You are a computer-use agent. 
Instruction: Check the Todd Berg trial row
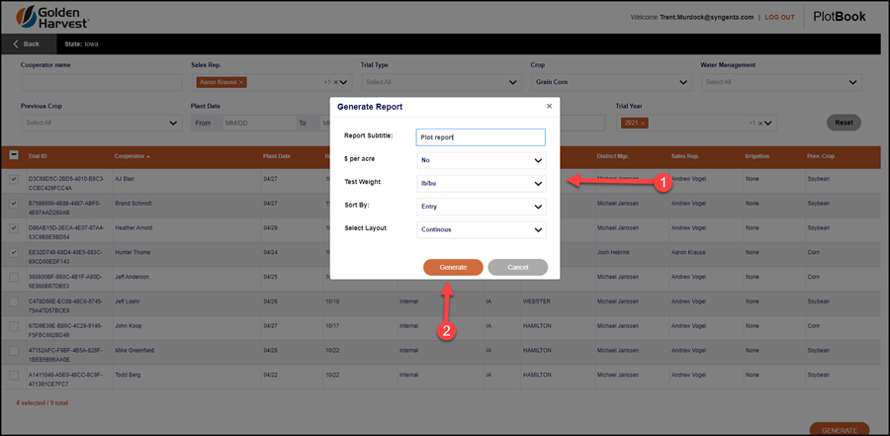pyautogui.click(x=14, y=376)
